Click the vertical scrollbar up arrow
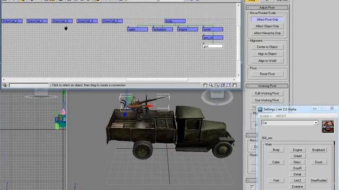339x190 pixels. pyautogui.click(x=238, y=5)
